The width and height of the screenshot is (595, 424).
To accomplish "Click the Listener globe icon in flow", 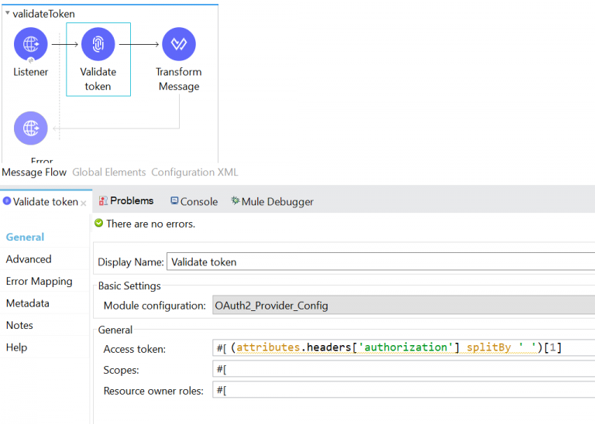I will pyautogui.click(x=30, y=44).
